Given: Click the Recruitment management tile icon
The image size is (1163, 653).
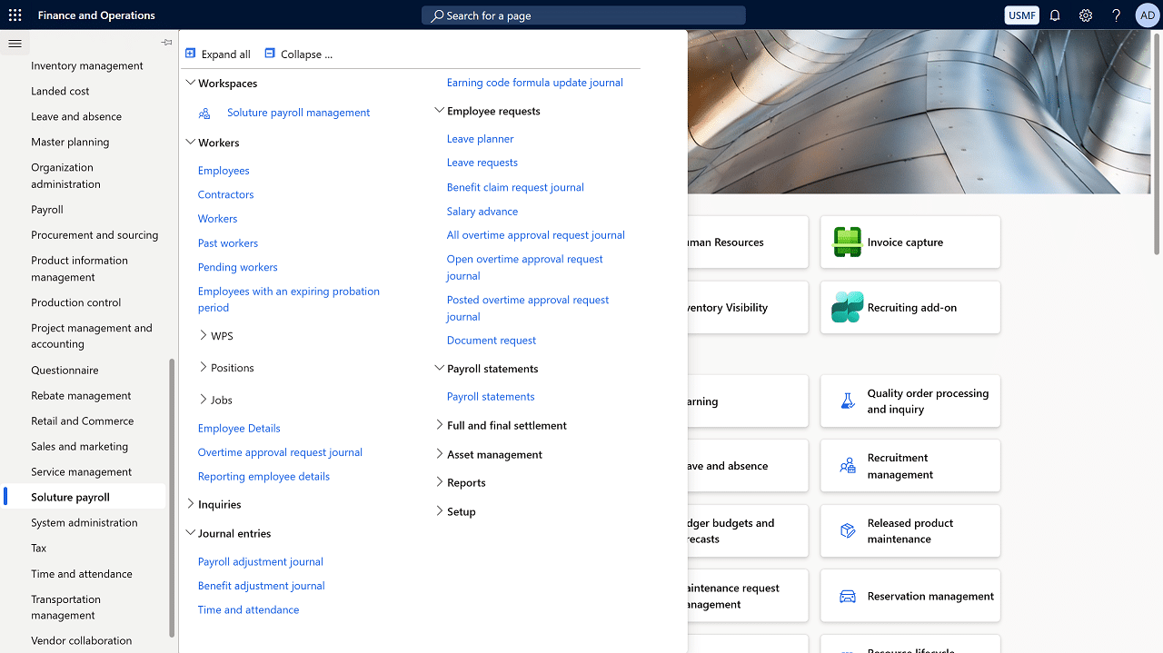Looking at the screenshot, I should tap(847, 466).
